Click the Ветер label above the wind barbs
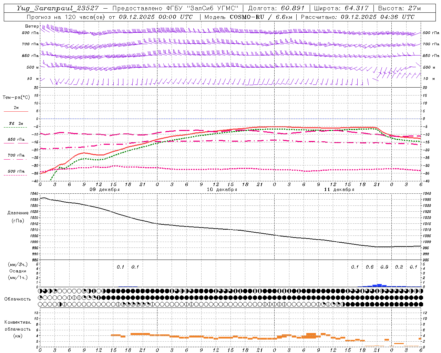Image resolution: width=441 pixels, height=353 pixels. click(x=32, y=26)
